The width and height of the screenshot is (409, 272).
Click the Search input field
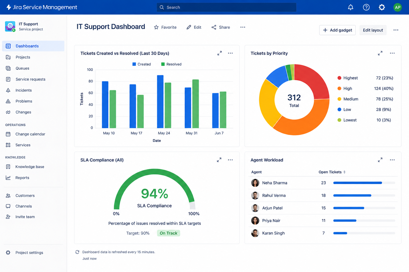(226, 7)
